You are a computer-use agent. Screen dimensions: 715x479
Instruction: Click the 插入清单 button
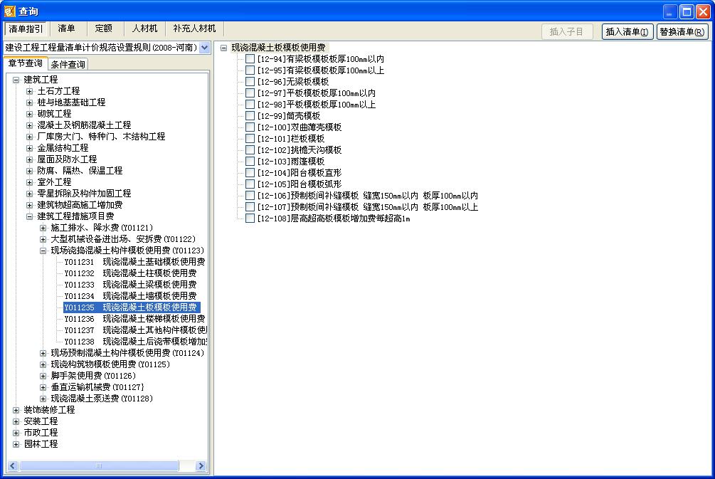click(x=627, y=32)
